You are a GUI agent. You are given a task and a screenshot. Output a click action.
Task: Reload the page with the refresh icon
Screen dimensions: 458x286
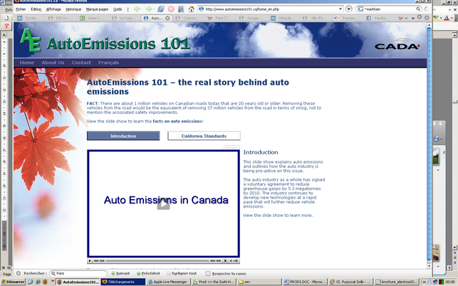(x=161, y=9)
